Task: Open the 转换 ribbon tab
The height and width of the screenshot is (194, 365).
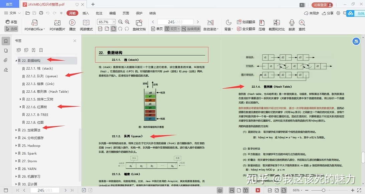Action: 153,13
